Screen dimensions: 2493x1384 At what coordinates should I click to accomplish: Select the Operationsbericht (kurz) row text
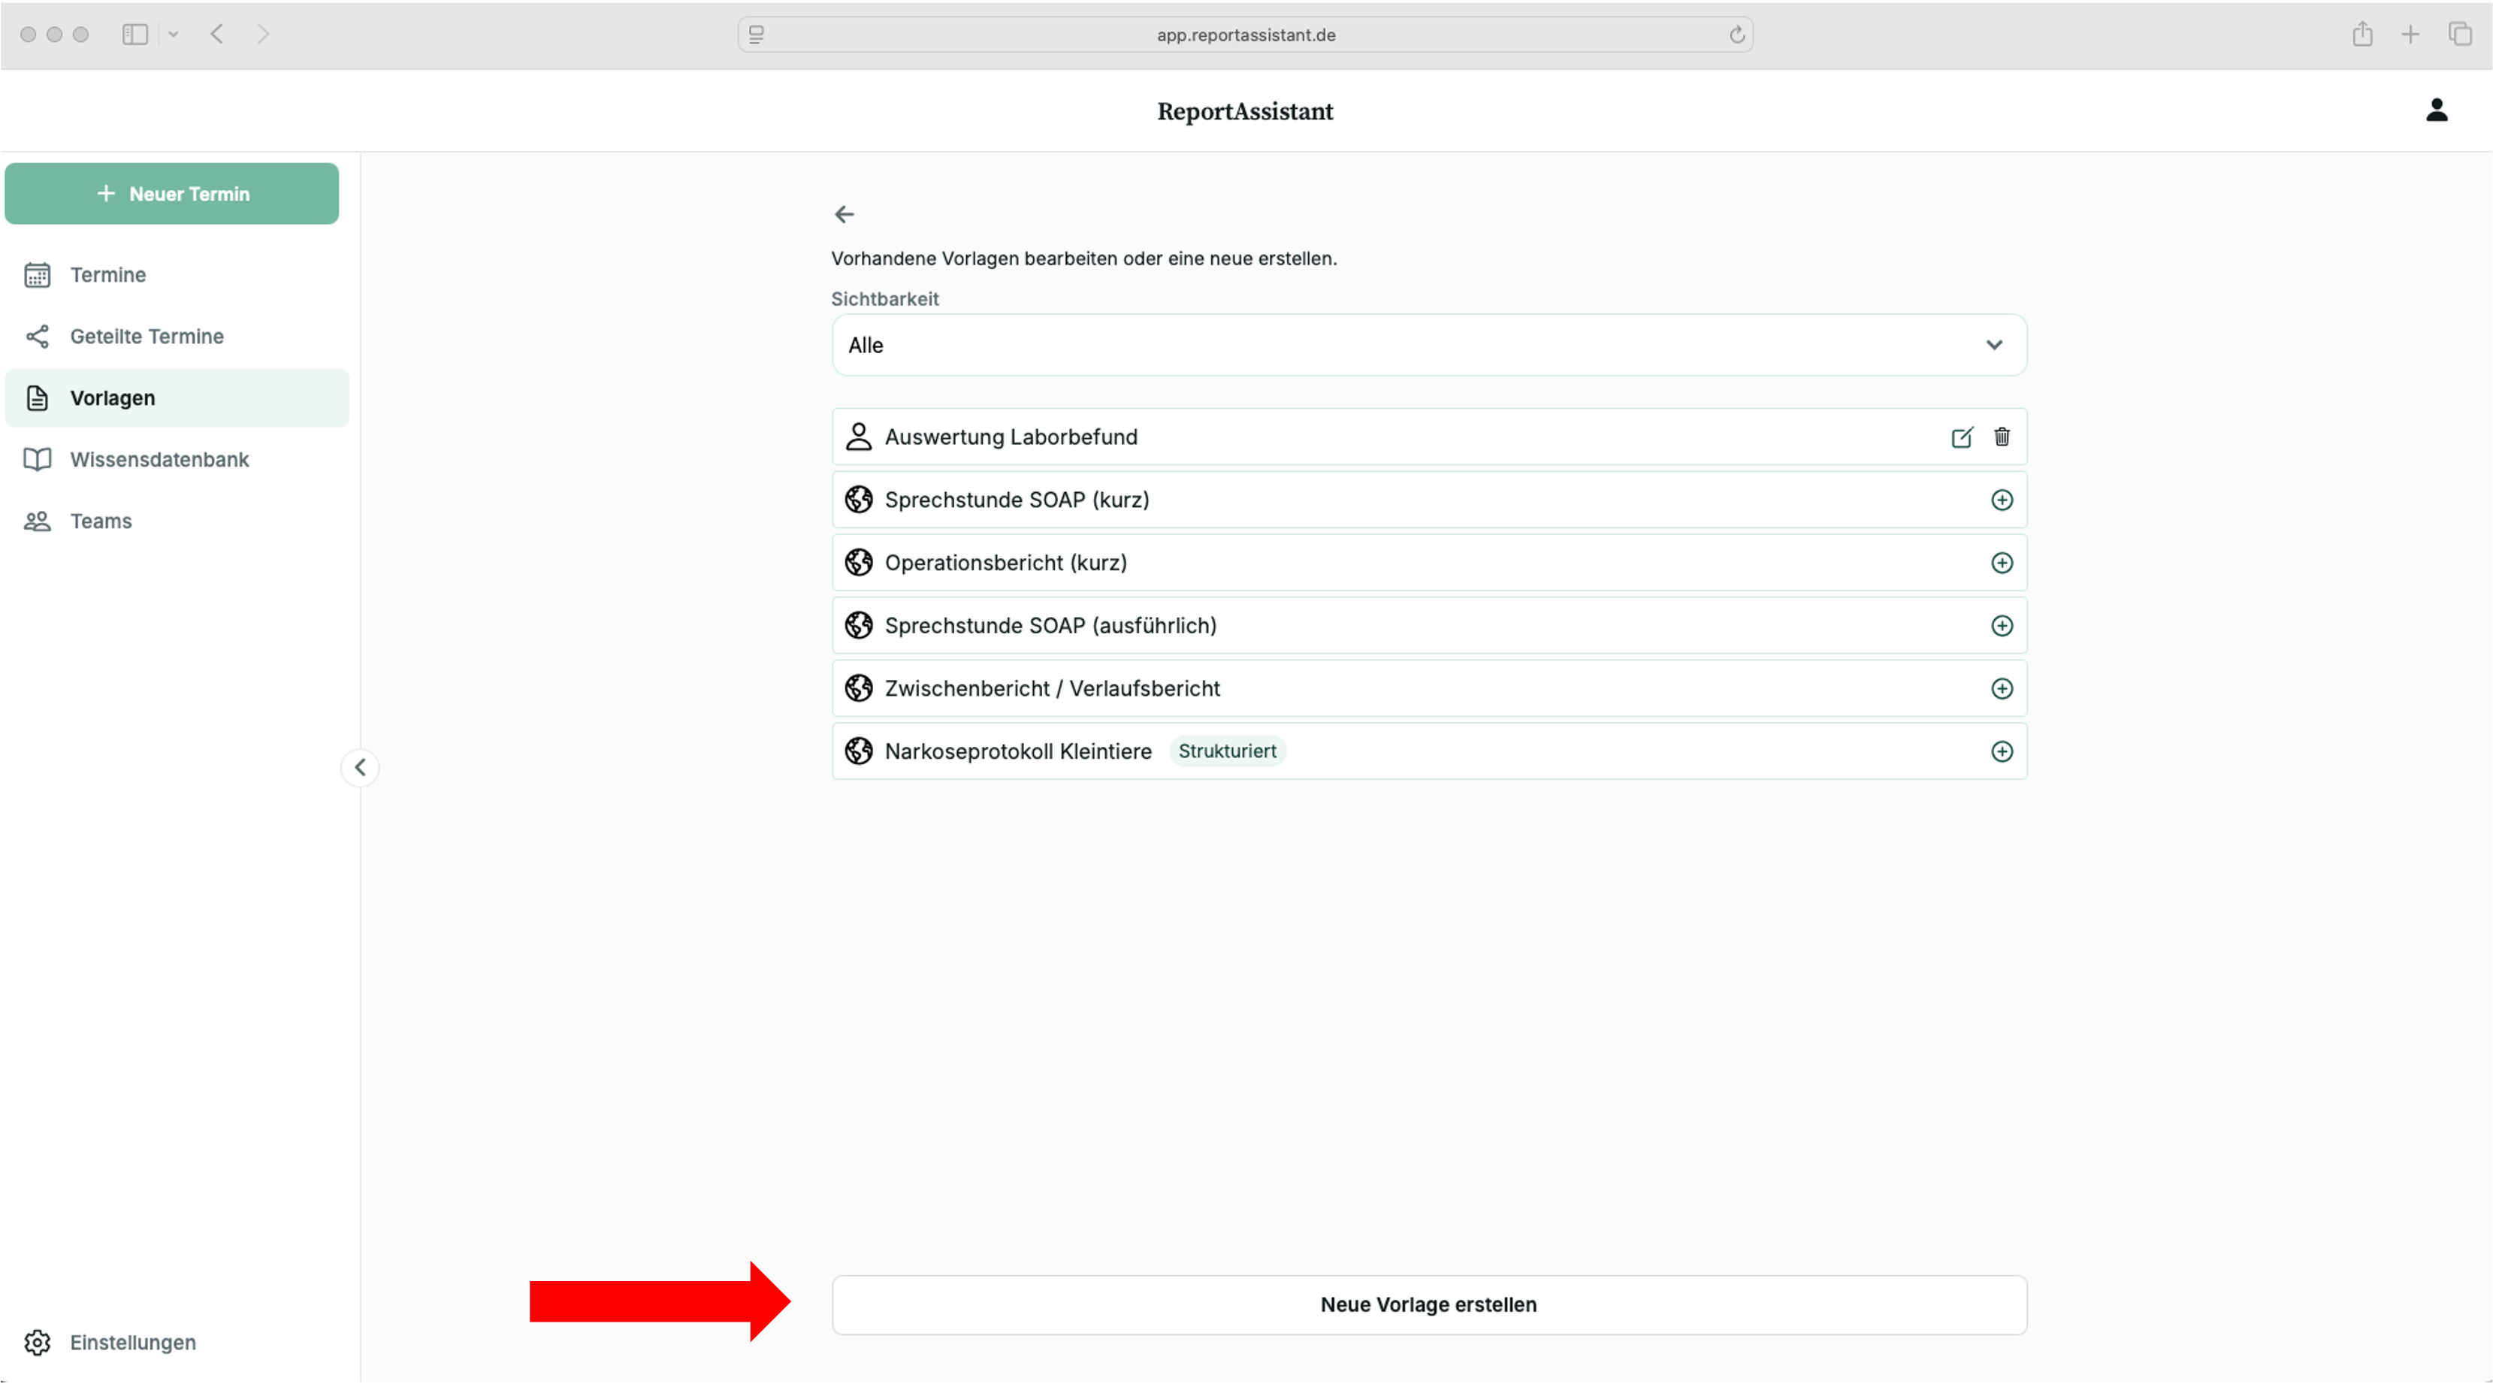pos(1005,564)
